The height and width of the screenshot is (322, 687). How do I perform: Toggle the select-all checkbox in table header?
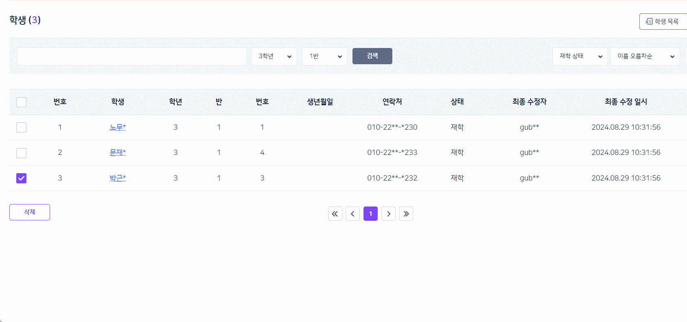22,102
